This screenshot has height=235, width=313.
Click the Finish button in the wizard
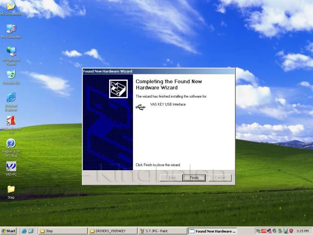194,178
